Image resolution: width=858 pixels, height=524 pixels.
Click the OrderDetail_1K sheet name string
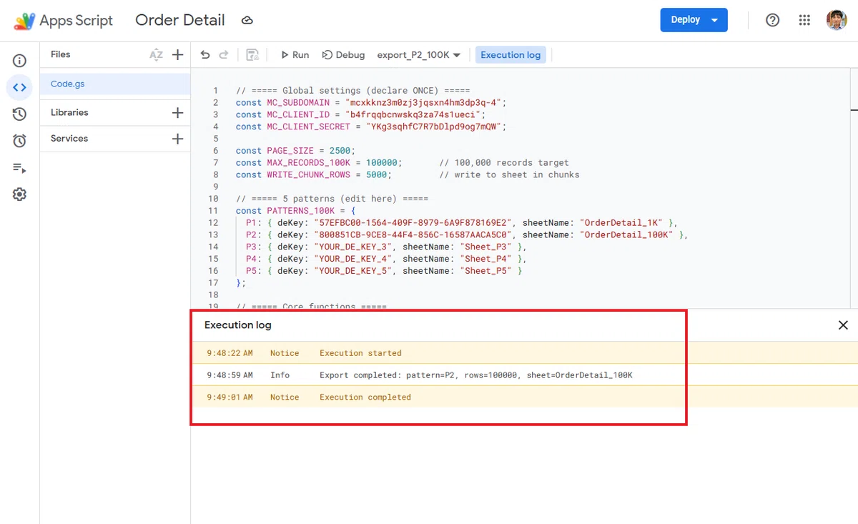coord(621,222)
